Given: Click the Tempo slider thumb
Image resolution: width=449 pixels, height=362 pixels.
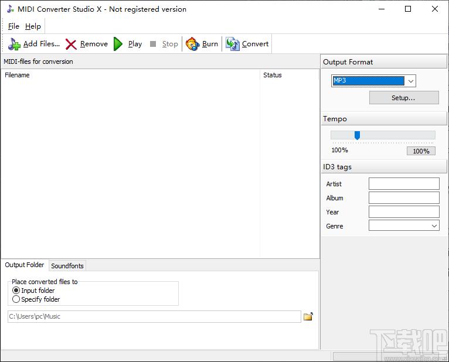Looking at the screenshot, I should [x=357, y=135].
